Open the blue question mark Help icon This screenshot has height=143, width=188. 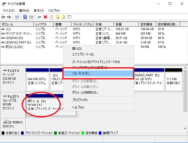pos(25,17)
